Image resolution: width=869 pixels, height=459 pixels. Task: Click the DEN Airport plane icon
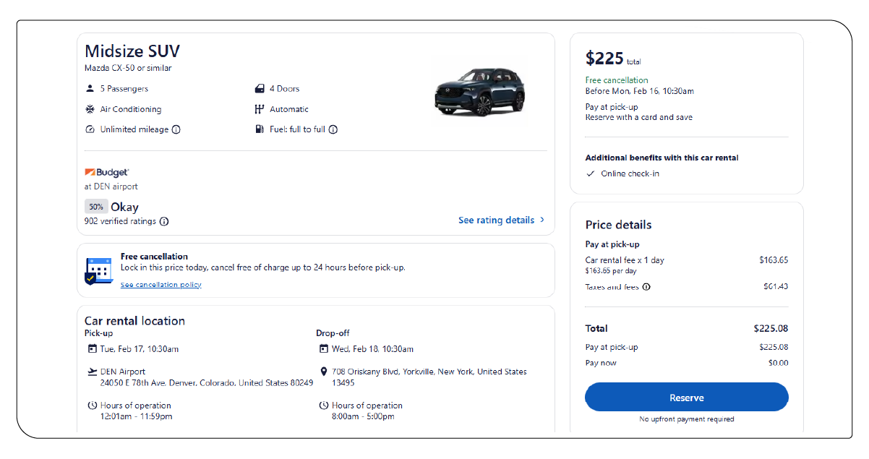92,372
